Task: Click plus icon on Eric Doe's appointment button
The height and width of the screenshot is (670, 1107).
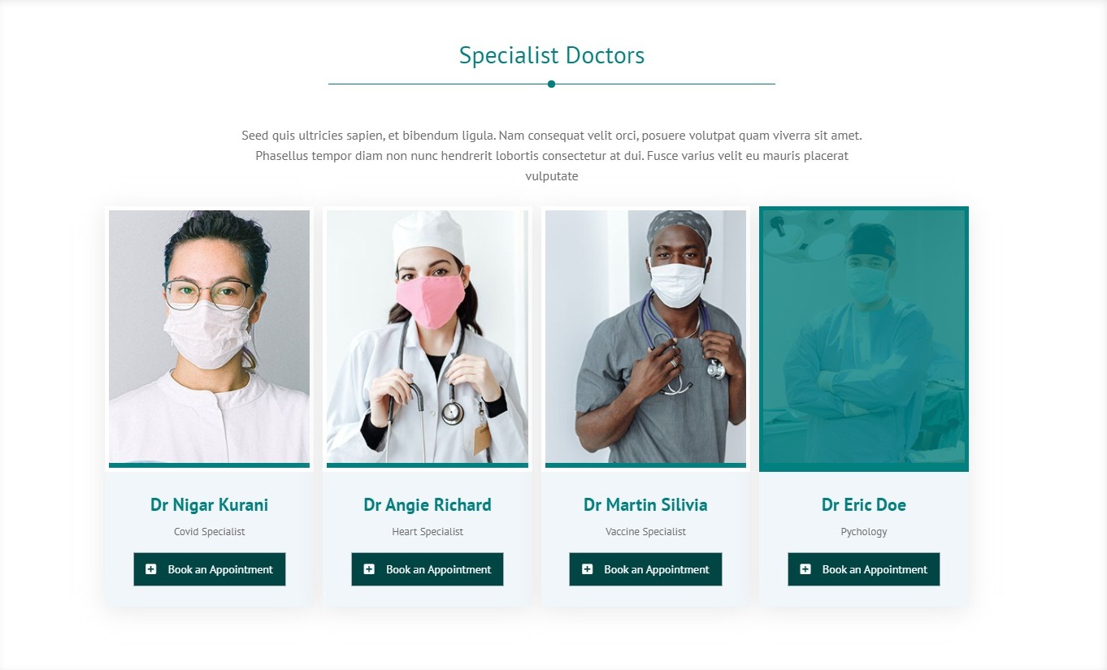Action: click(x=805, y=569)
